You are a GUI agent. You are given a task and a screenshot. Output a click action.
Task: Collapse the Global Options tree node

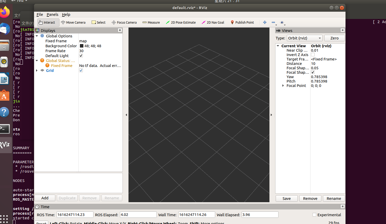pos(37,36)
